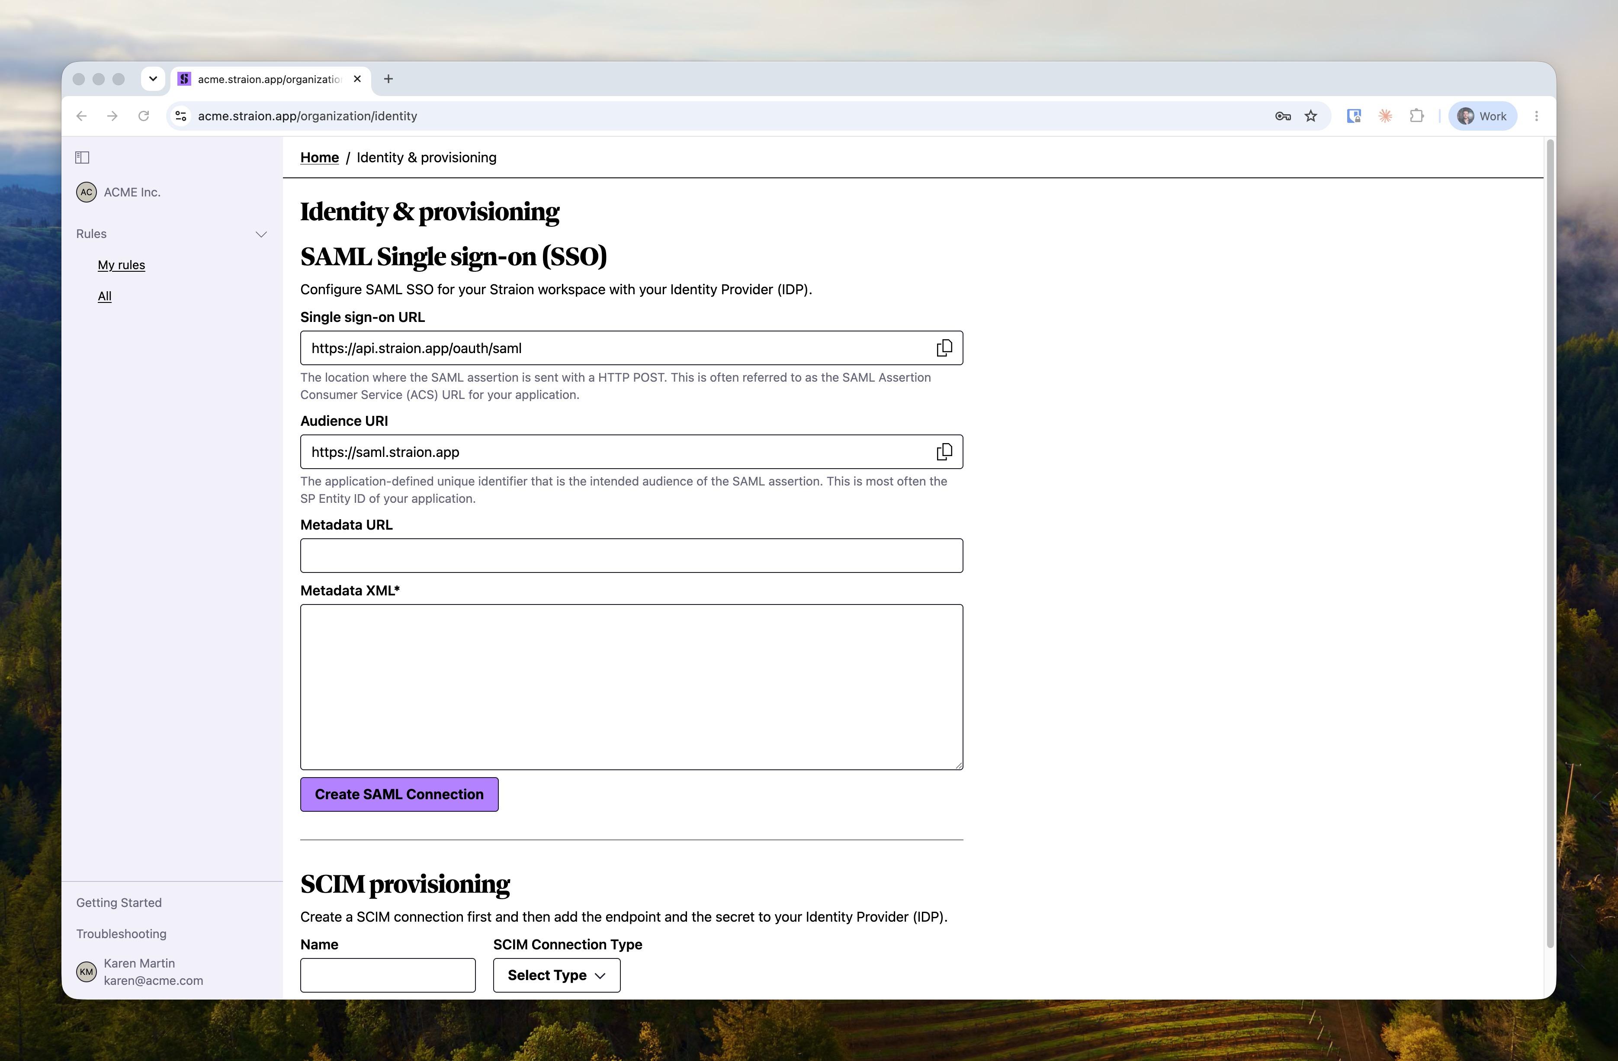The height and width of the screenshot is (1061, 1618).
Task: Open the password key icon in address bar
Action: pyautogui.click(x=1283, y=116)
